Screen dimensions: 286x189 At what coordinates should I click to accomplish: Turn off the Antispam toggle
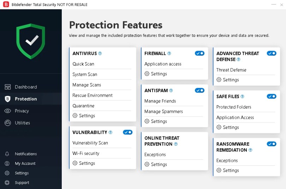199,90
